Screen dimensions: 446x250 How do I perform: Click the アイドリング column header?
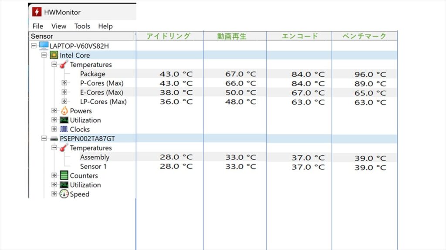tap(169, 36)
